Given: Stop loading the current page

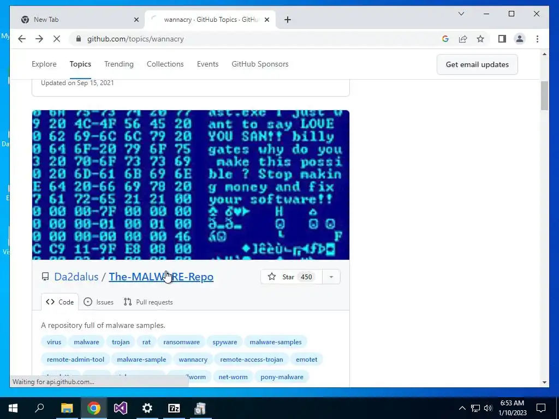Looking at the screenshot, I should coord(57,39).
